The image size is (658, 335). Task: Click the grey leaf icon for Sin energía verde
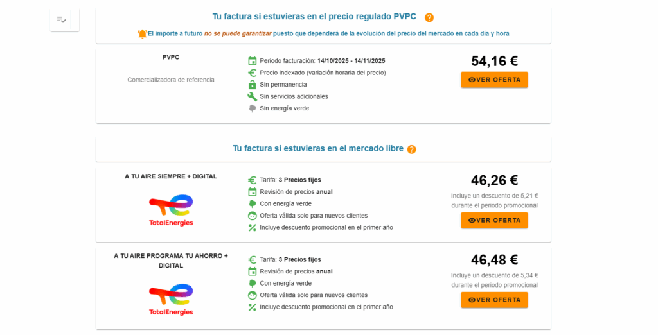coord(253,108)
